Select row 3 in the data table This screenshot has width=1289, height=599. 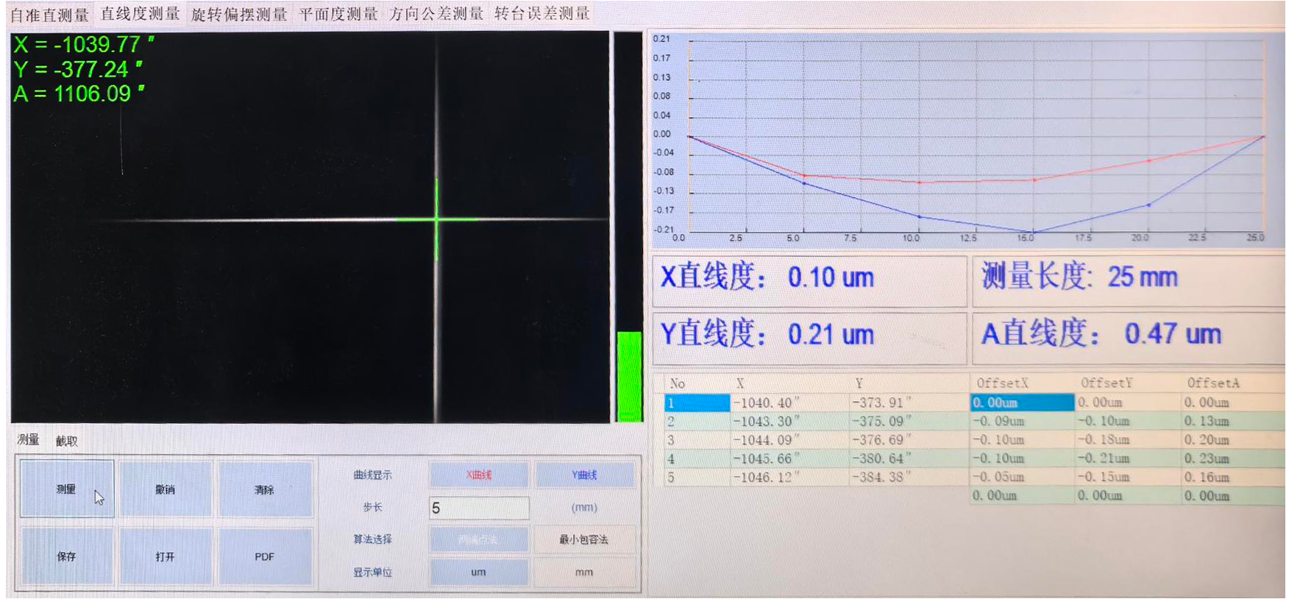765,440
